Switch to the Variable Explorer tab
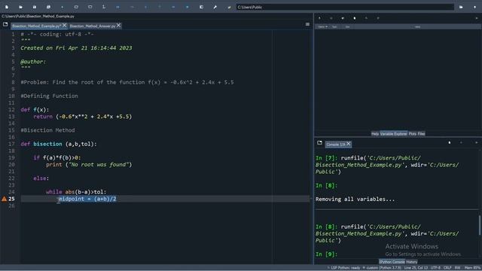The width and height of the screenshot is (482, 271). tap(393, 134)
